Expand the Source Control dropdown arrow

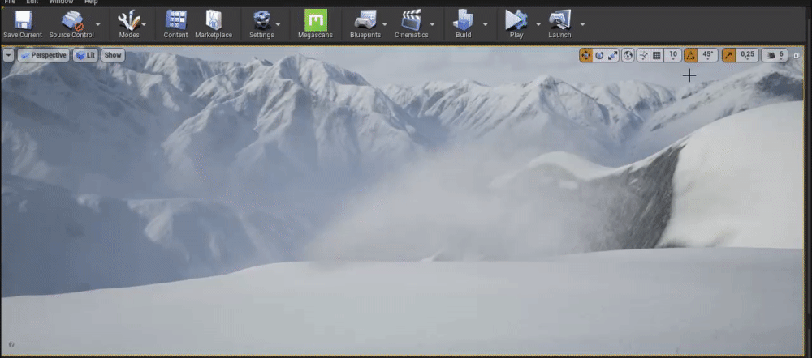point(98,24)
